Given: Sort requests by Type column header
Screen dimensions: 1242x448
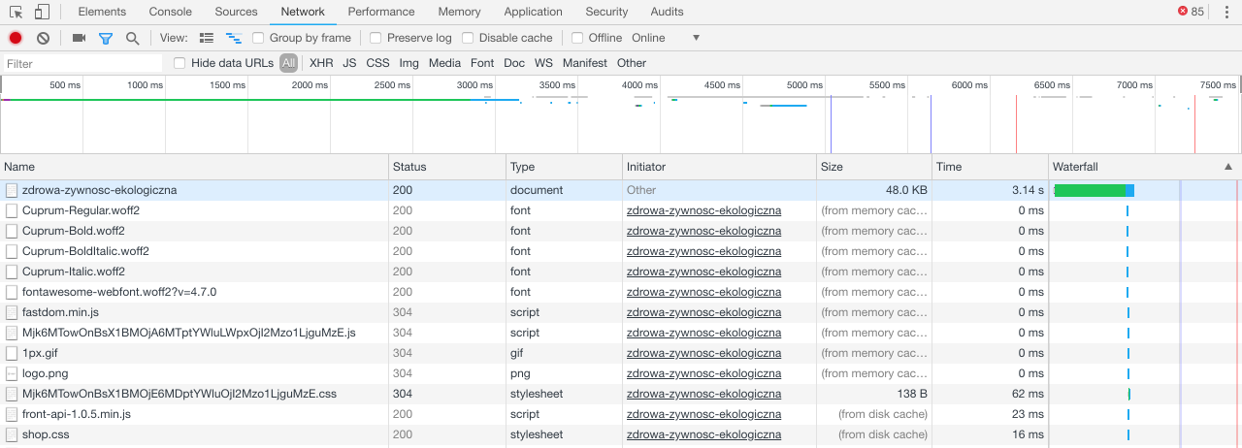Looking at the screenshot, I should pyautogui.click(x=564, y=167).
